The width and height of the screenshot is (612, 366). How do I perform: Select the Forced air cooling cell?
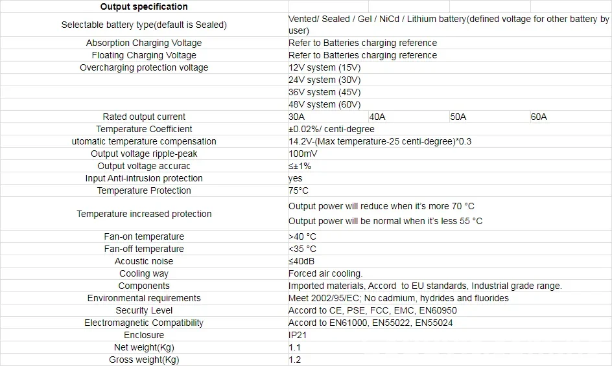coord(325,273)
